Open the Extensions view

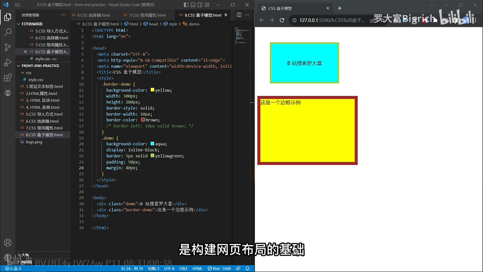pyautogui.click(x=8, y=78)
